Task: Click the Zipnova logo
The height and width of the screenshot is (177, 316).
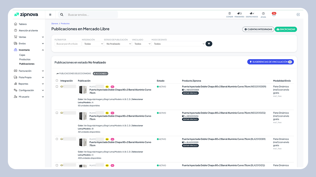Action: pyautogui.click(x=26, y=15)
